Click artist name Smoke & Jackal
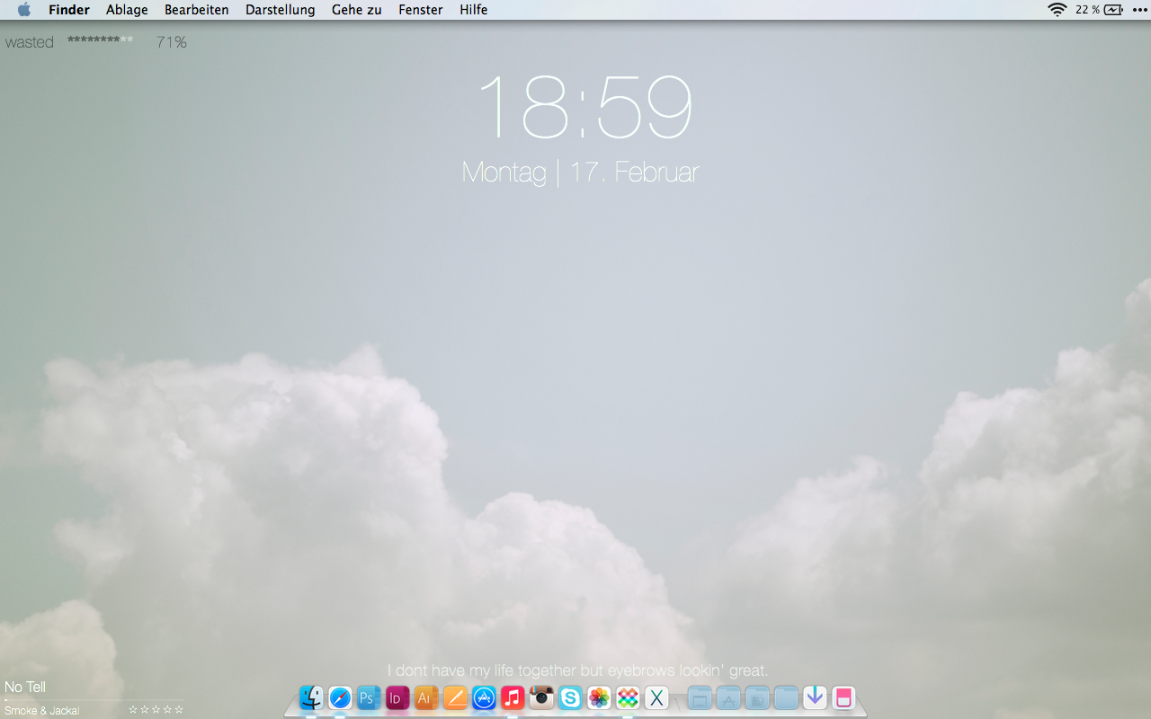This screenshot has height=719, width=1151. point(42,711)
